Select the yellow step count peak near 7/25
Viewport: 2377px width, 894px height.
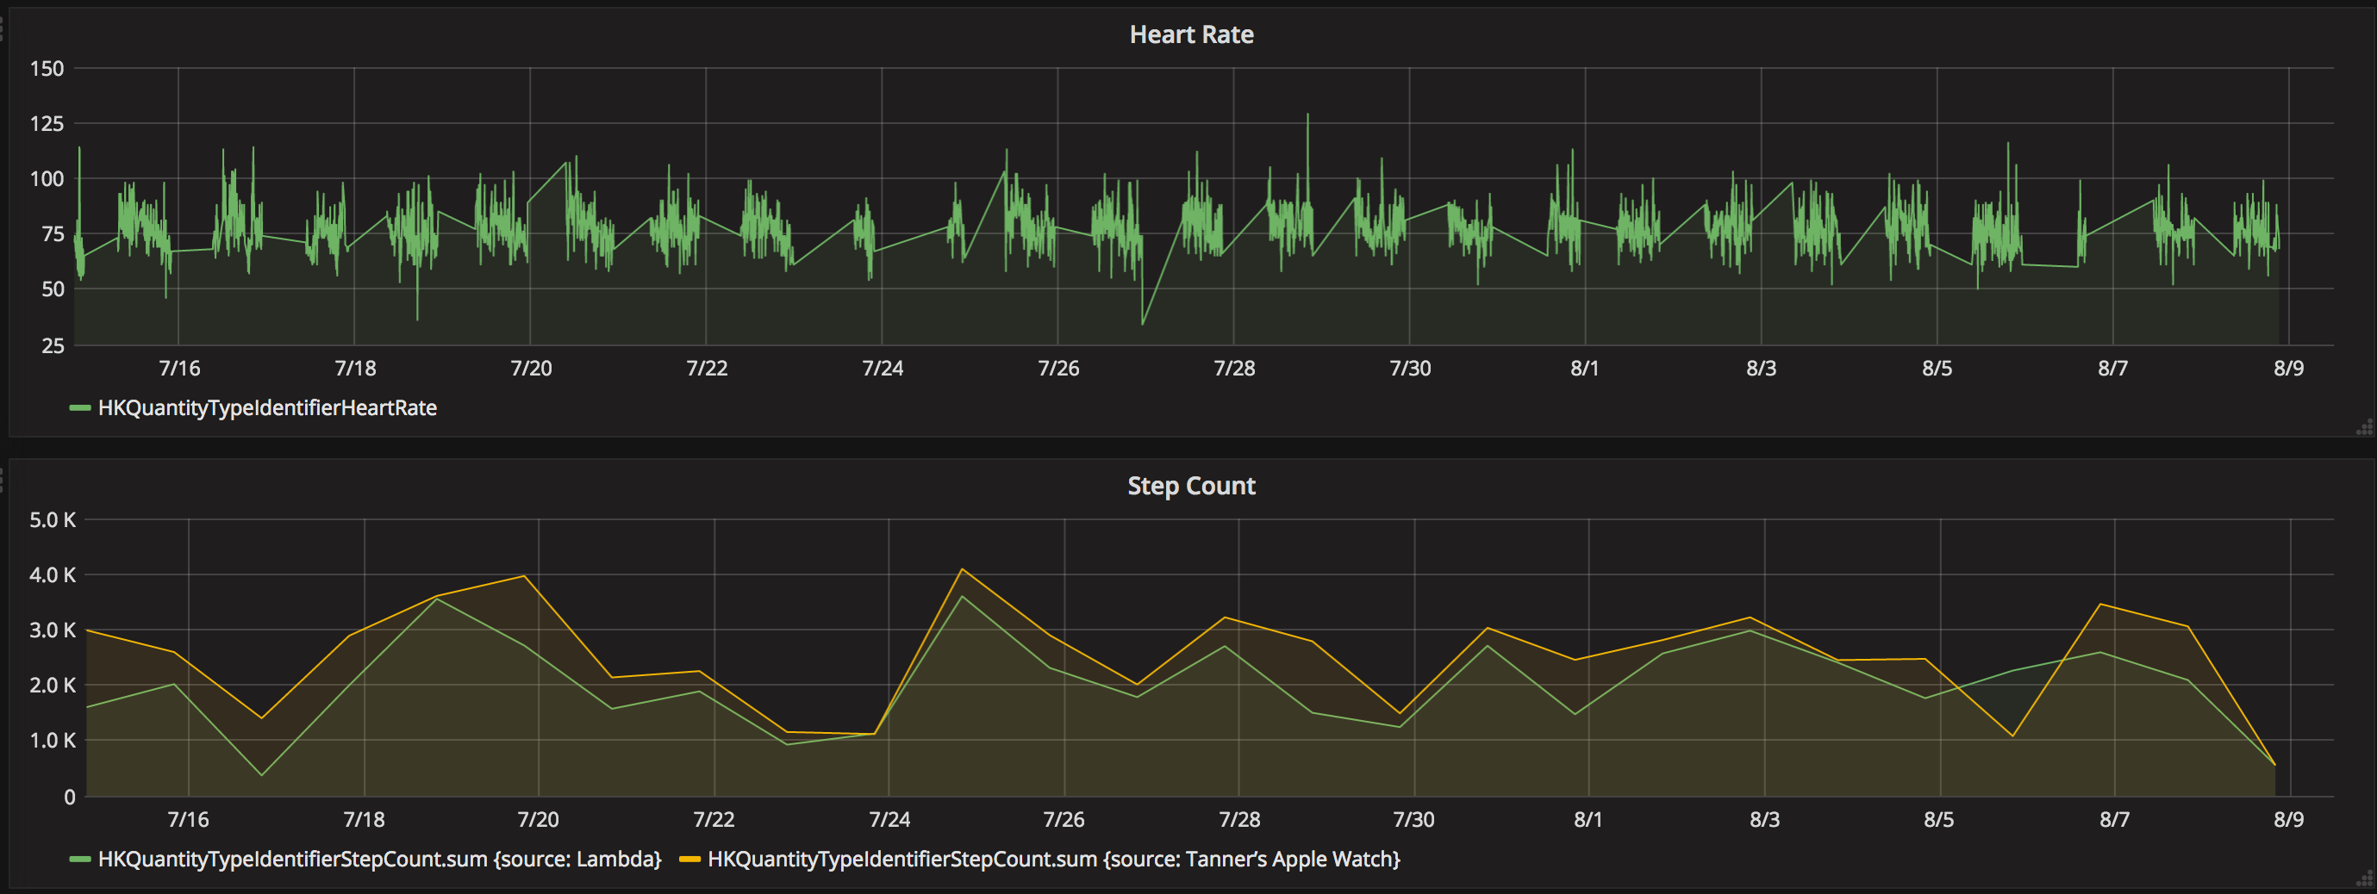point(962,568)
